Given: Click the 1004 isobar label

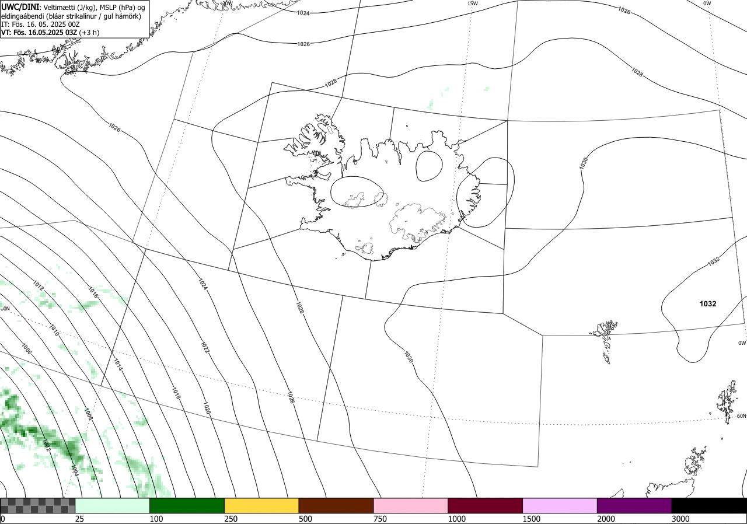Looking at the screenshot, I should [x=74, y=470].
